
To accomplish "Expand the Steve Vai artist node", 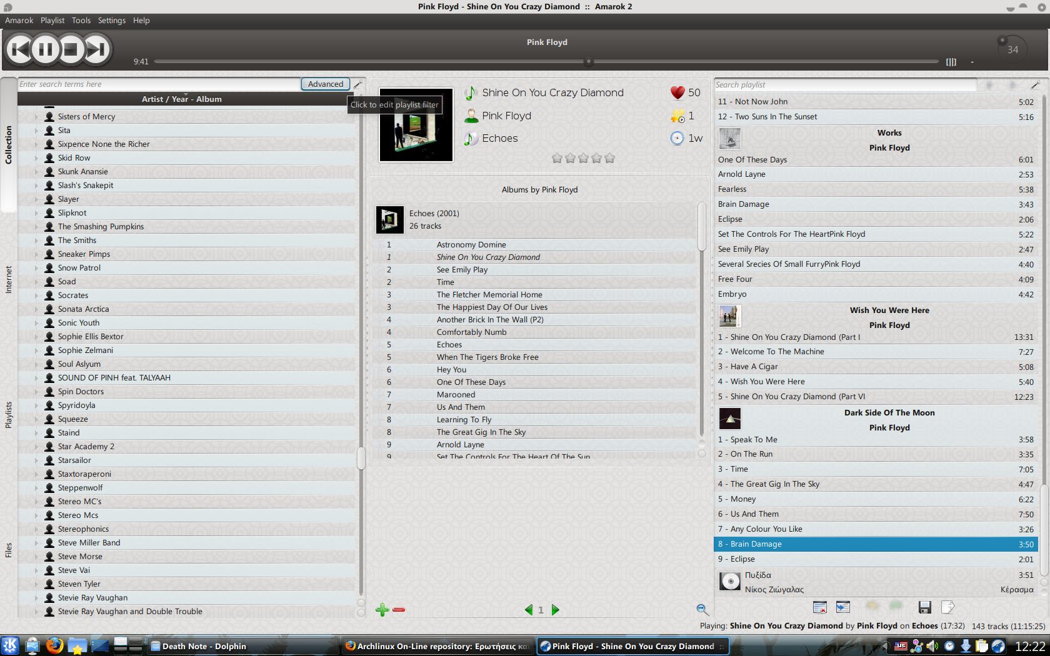I will [x=36, y=570].
